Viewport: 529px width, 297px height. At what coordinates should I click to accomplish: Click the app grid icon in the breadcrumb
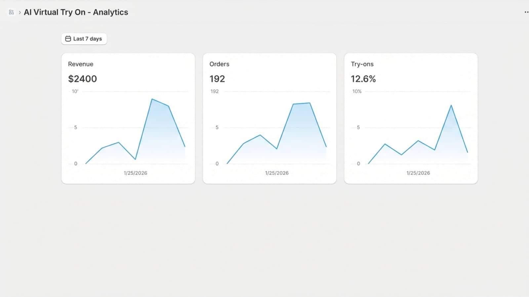point(12,12)
